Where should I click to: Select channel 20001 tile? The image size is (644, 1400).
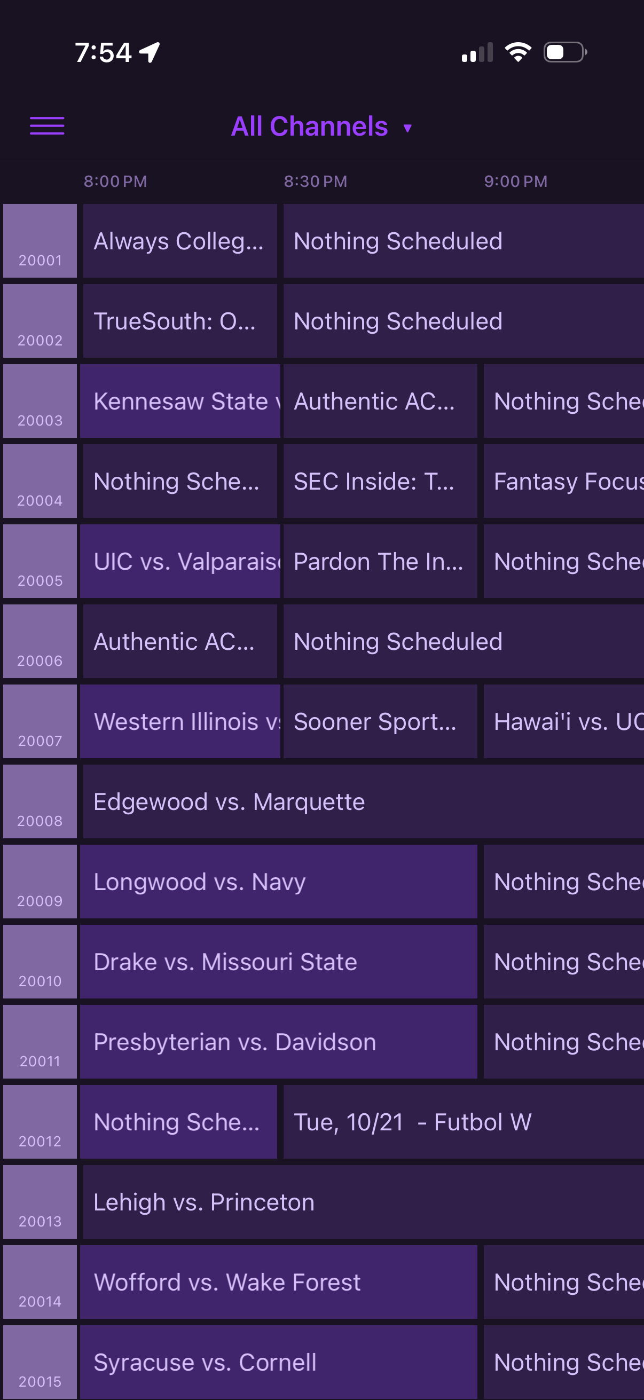point(40,241)
